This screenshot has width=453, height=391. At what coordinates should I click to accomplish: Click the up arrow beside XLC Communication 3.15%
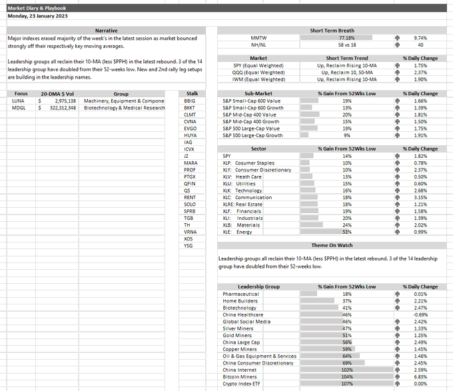pyautogui.click(x=397, y=198)
